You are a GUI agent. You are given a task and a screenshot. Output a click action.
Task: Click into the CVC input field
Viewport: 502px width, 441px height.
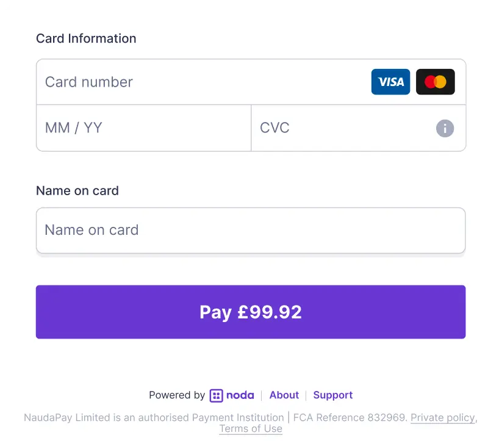coord(342,128)
